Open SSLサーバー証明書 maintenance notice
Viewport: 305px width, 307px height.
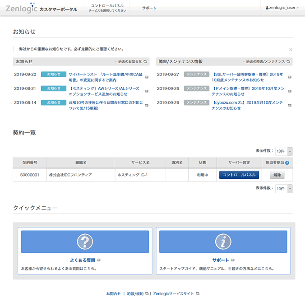point(247,77)
